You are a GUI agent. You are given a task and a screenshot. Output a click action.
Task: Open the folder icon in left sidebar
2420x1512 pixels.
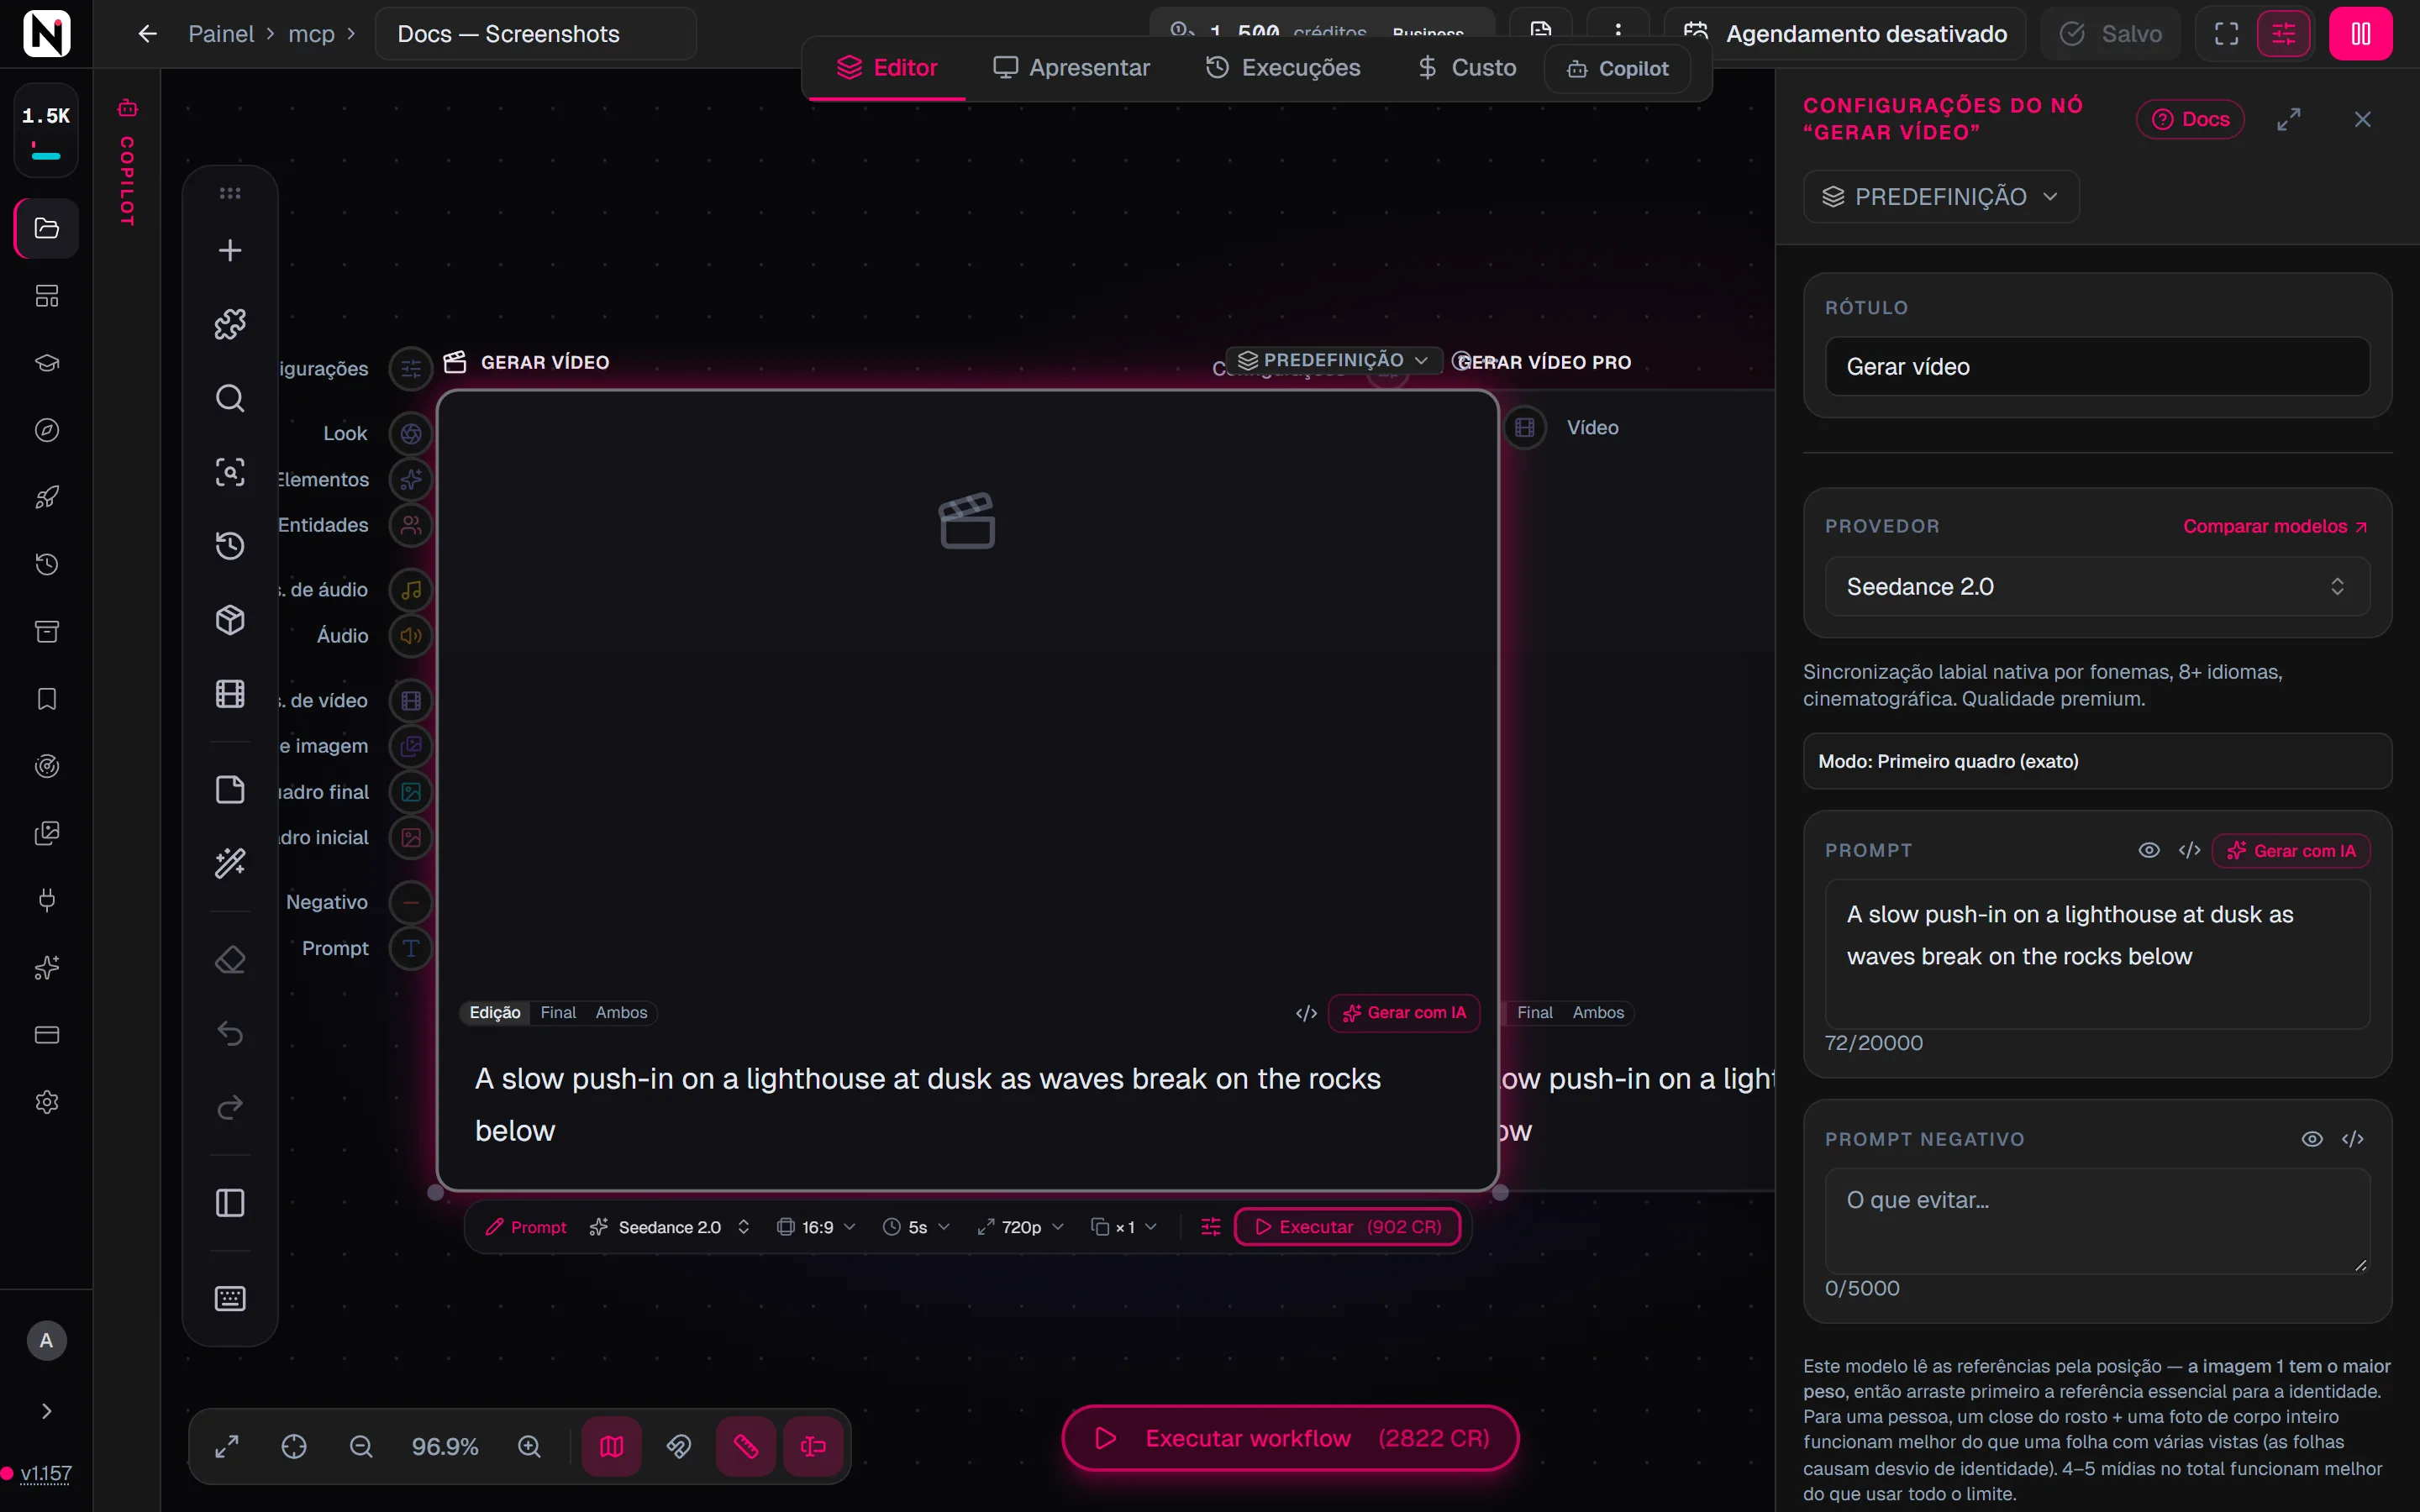(x=47, y=228)
